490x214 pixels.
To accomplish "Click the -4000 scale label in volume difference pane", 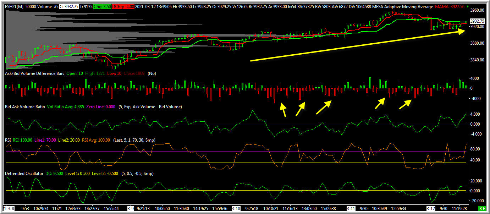I will (x=476, y=98).
